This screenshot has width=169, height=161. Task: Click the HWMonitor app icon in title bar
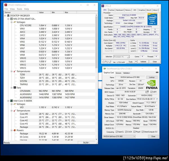[6, 5]
